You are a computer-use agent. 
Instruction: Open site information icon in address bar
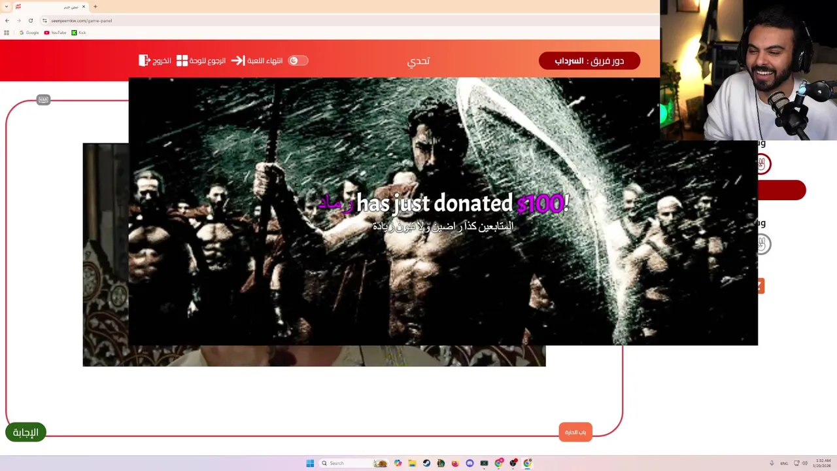point(44,20)
